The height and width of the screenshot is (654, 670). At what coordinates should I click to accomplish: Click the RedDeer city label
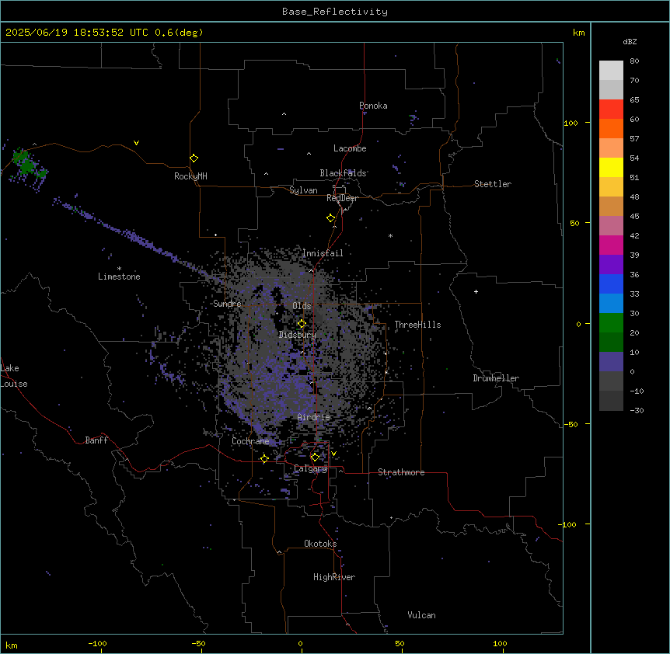(342, 198)
